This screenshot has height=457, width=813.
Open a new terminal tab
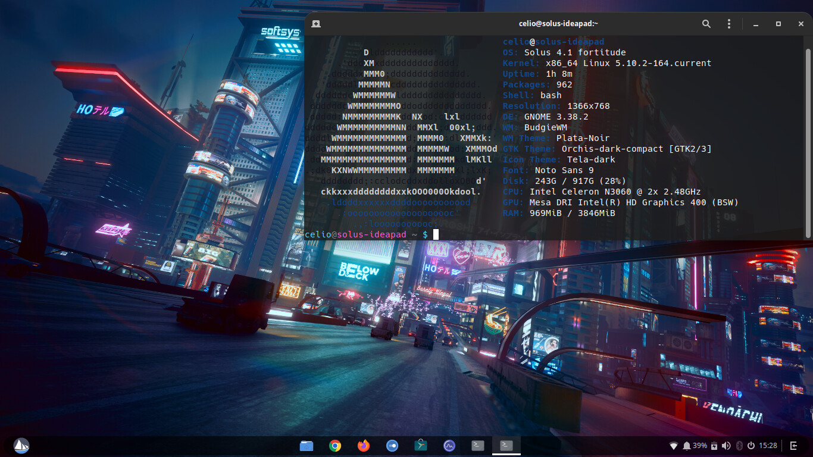pyautogui.click(x=316, y=24)
